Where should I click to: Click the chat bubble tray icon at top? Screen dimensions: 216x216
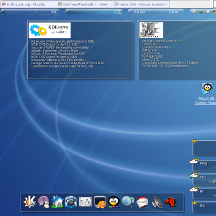[208, 11]
